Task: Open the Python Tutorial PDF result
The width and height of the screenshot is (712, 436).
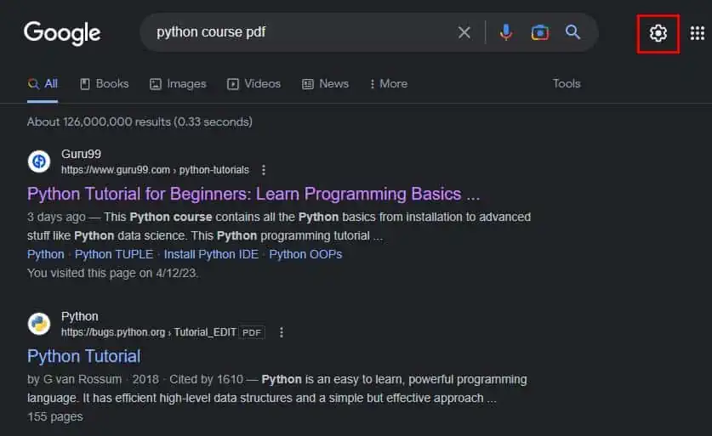Action: pyautogui.click(x=84, y=357)
